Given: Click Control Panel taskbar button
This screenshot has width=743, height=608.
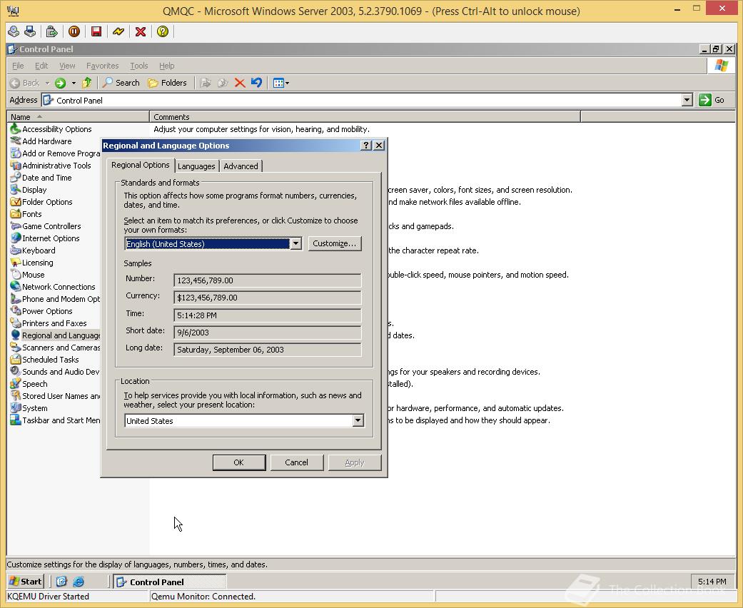Looking at the screenshot, I should click(x=169, y=582).
